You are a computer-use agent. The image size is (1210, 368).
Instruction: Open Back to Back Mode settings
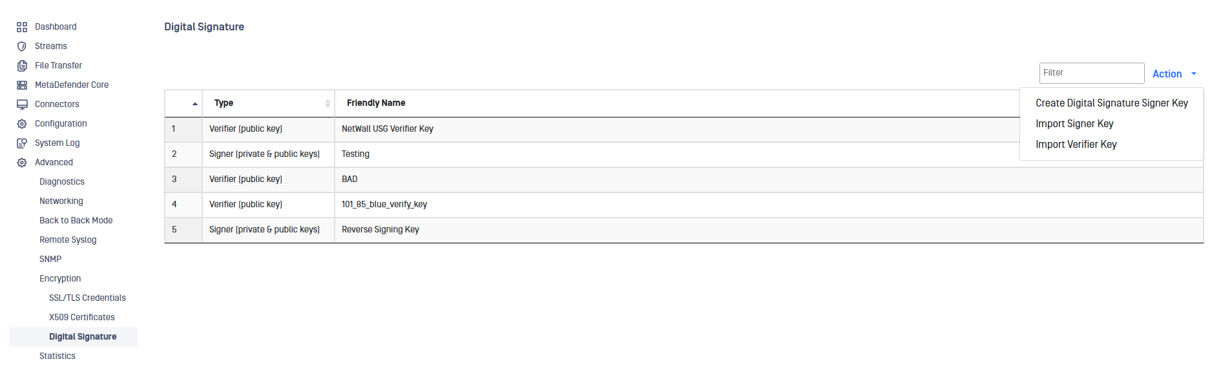coord(76,221)
